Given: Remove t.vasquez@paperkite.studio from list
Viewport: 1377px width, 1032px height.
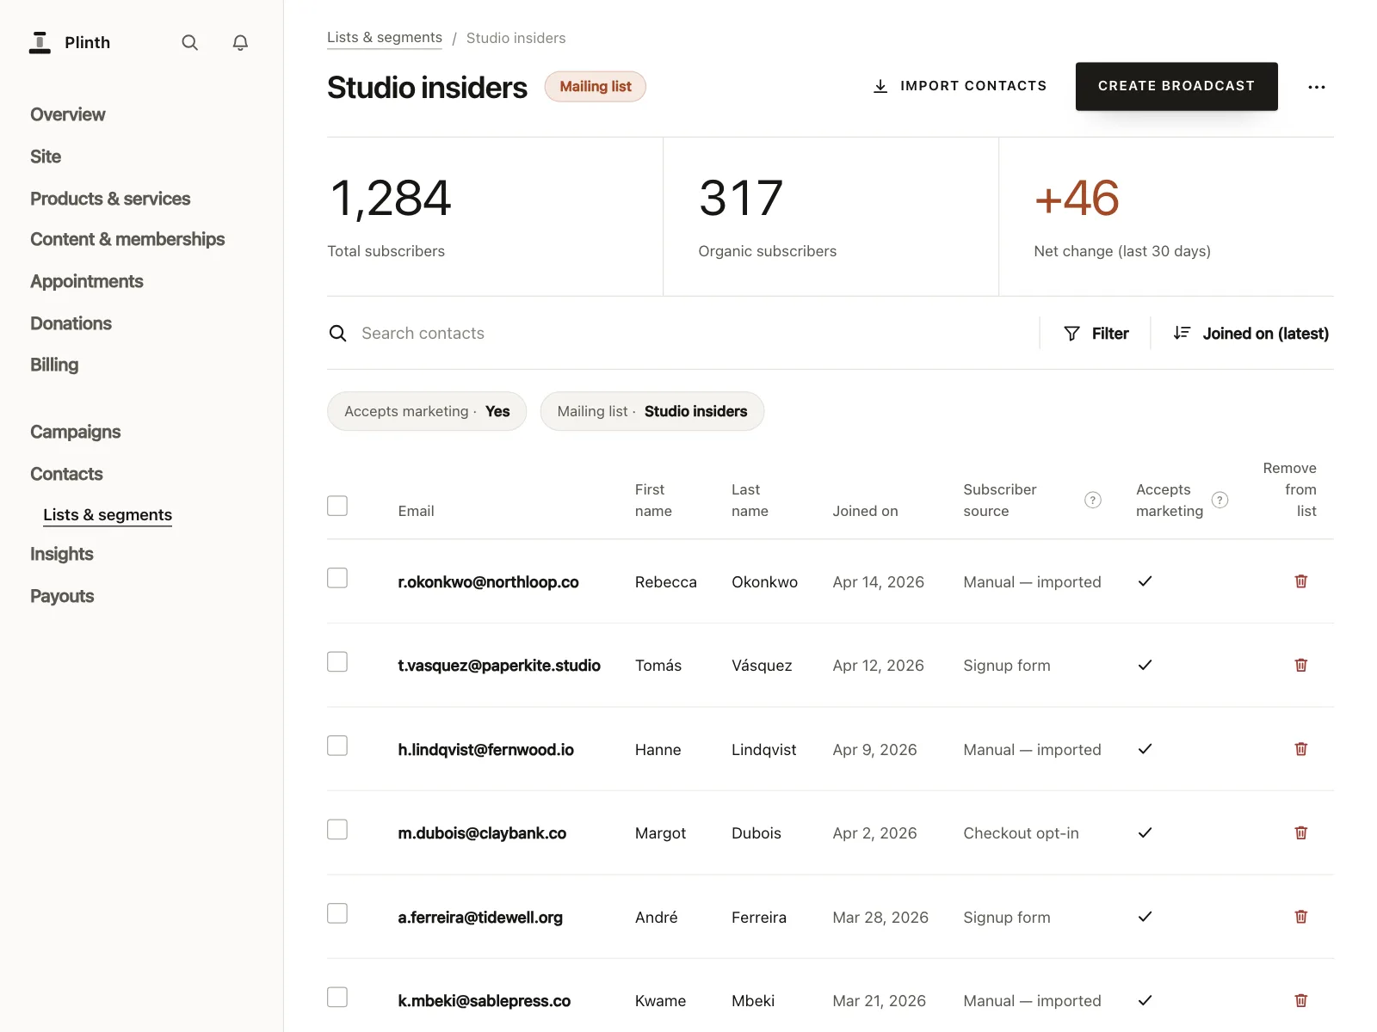Looking at the screenshot, I should pyautogui.click(x=1300, y=665).
